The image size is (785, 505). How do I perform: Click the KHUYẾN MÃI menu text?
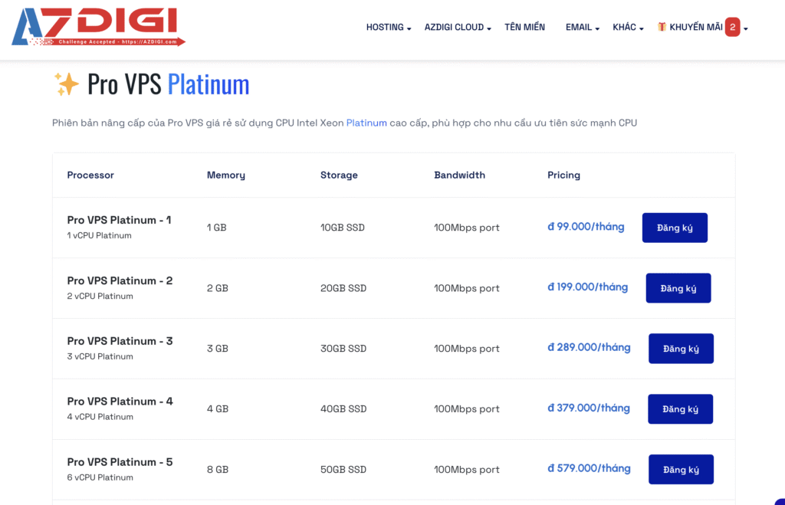coord(695,27)
